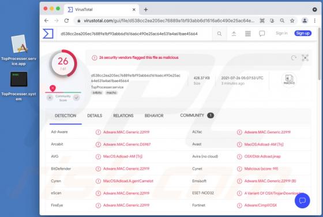Image resolution: width=323 pixels, height=217 pixels.
Task: Click the reanalyze file refresh icon
Action: [294, 58]
